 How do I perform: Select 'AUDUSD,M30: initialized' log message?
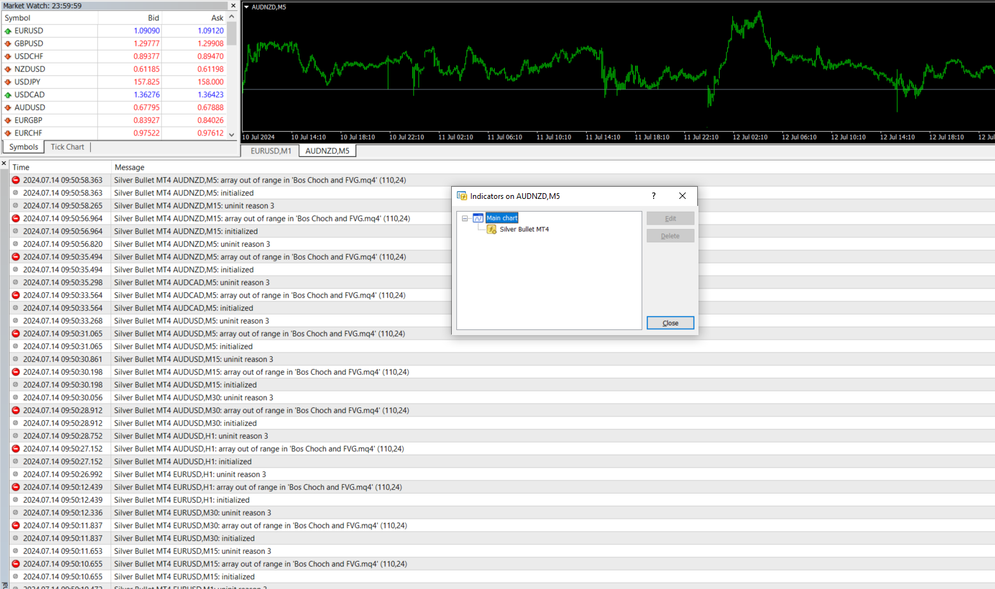185,423
